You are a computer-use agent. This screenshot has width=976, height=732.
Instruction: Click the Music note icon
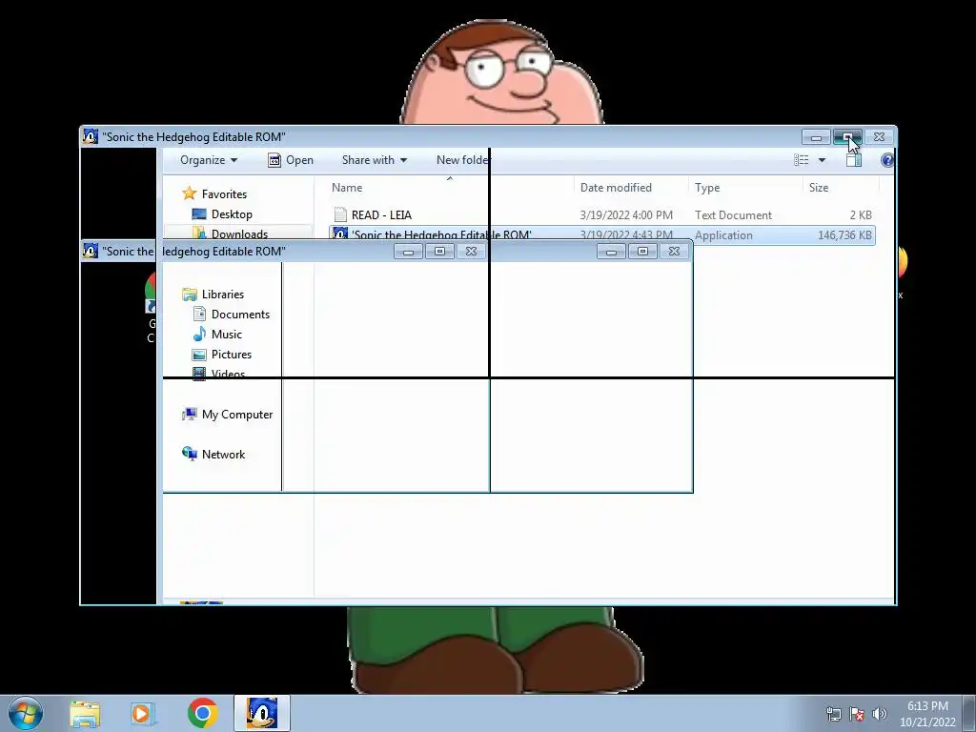tap(199, 335)
